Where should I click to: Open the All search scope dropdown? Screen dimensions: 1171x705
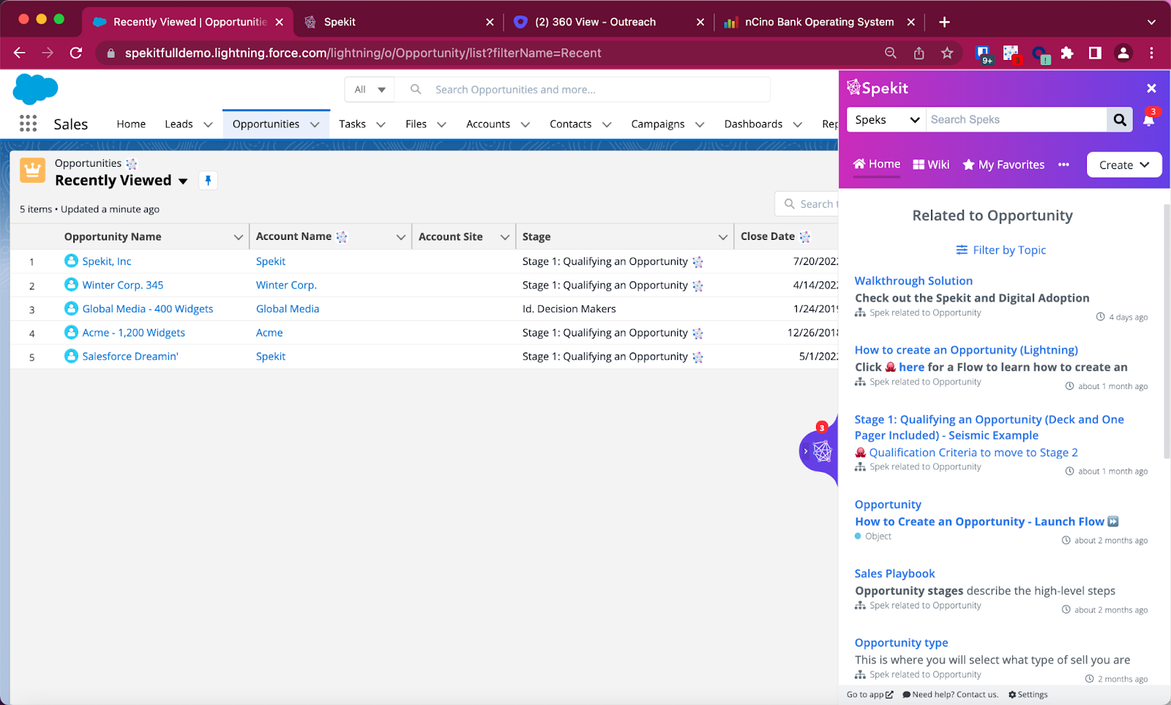(370, 89)
